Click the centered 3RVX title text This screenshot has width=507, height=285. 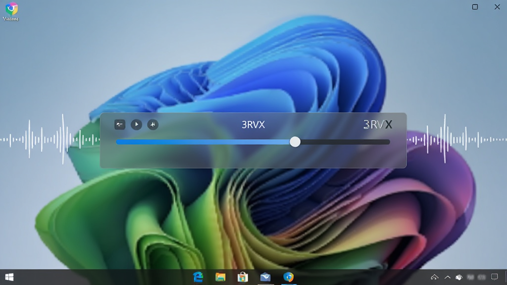pyautogui.click(x=253, y=125)
